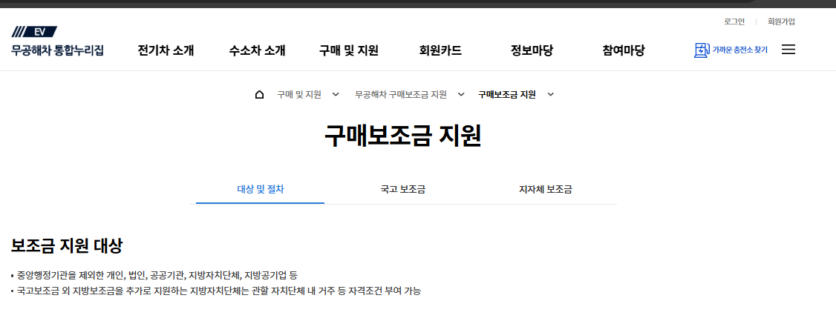The image size is (836, 321).
Task: Select the 대상 및 절차 tab
Action: pyautogui.click(x=260, y=190)
